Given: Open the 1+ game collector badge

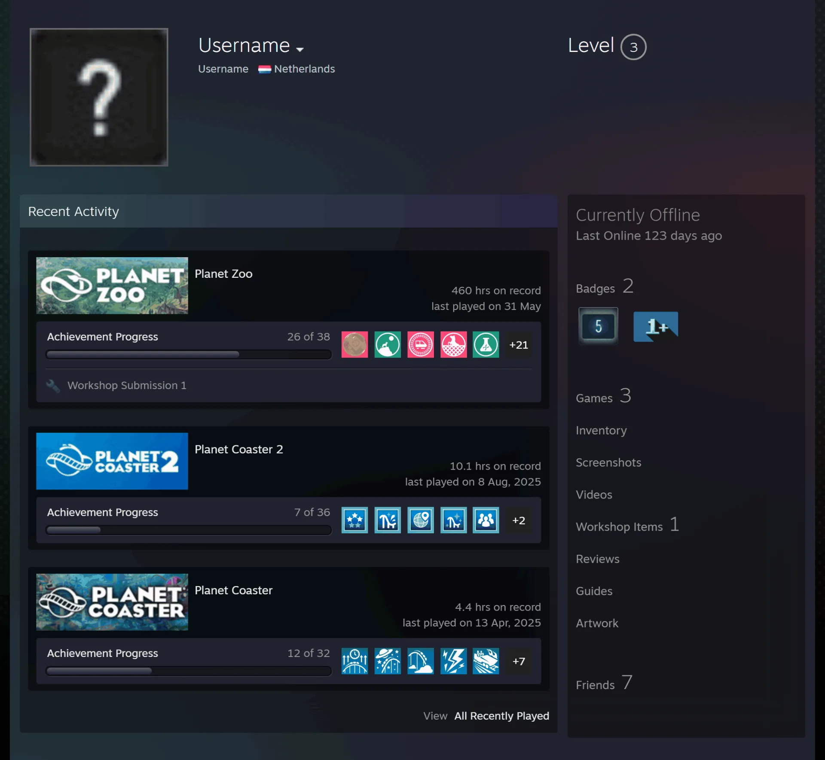Looking at the screenshot, I should [x=656, y=327].
